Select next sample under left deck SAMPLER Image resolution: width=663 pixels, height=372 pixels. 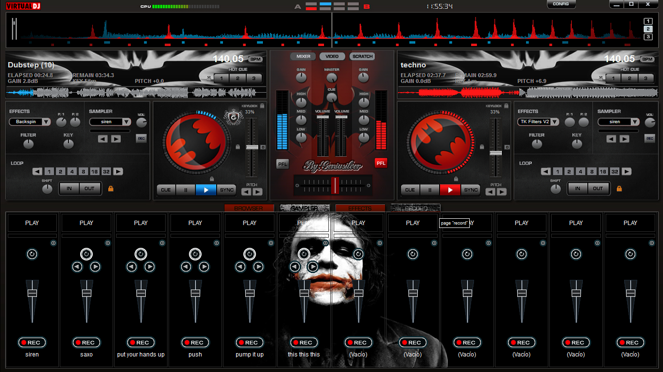pyautogui.click(x=116, y=139)
